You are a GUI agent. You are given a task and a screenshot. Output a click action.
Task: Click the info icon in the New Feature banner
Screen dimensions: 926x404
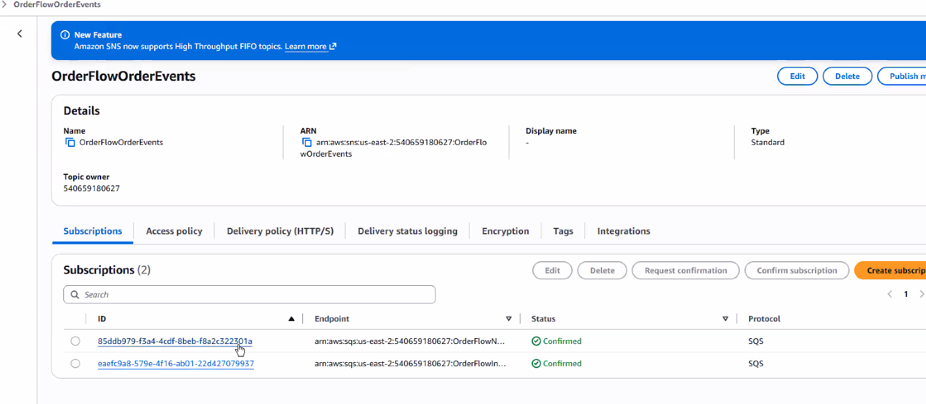point(65,35)
